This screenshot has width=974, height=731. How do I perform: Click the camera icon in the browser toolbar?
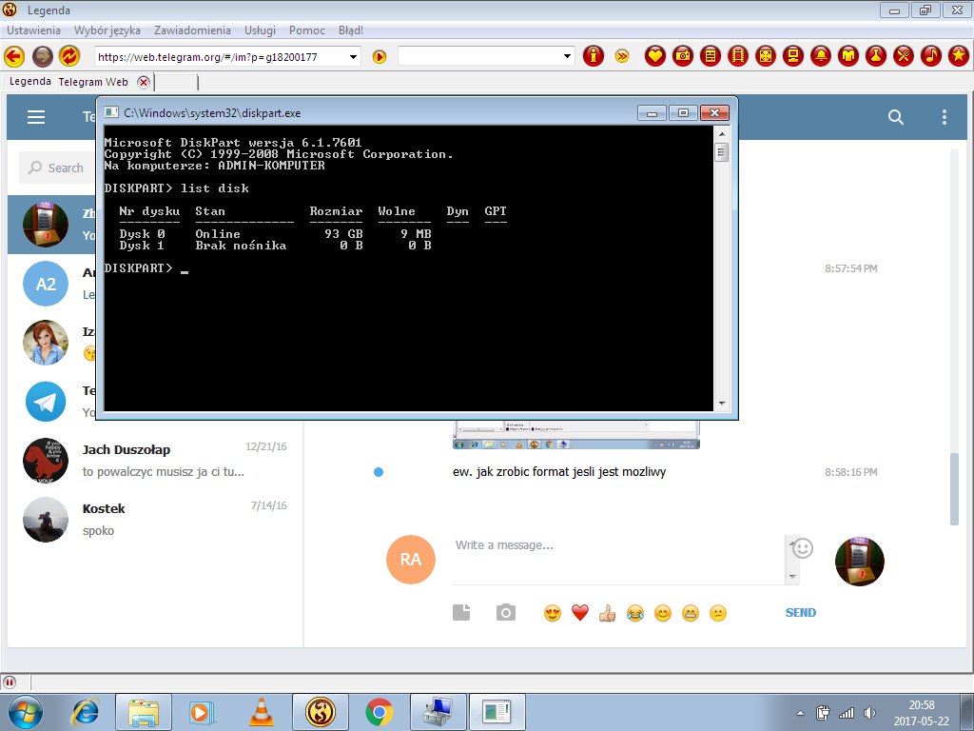683,56
